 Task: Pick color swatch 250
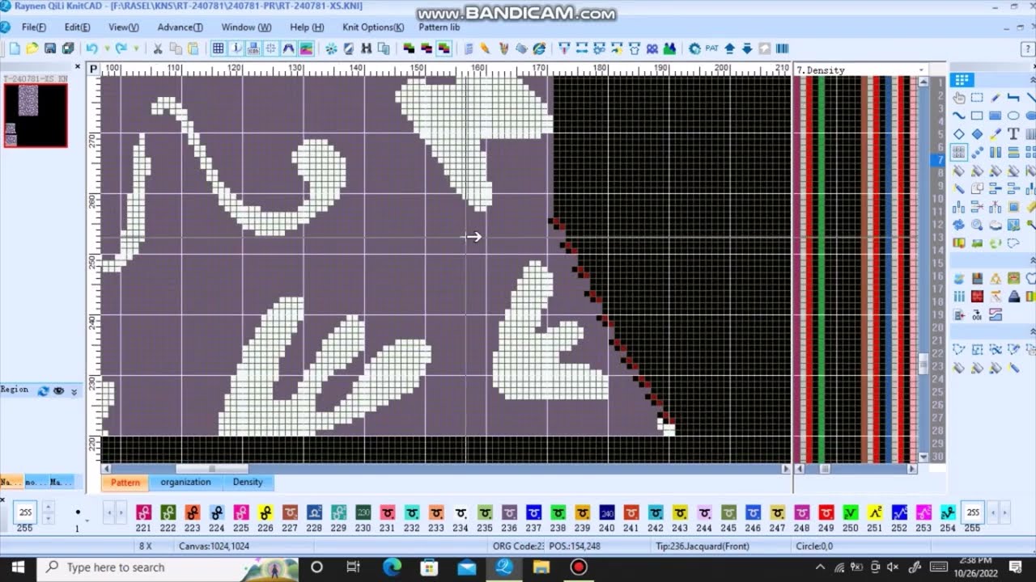point(850,512)
